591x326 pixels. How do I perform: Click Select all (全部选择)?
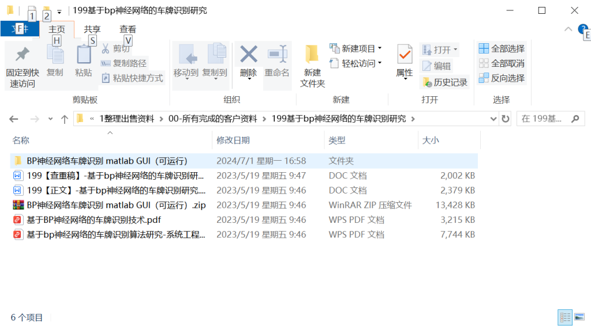[x=502, y=48]
